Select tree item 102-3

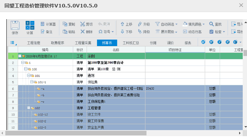40,128
